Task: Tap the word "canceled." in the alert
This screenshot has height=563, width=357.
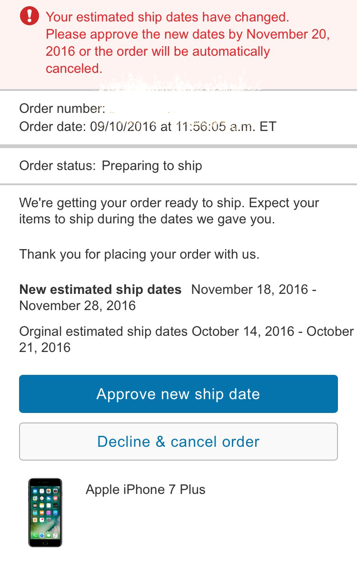Action: (x=74, y=69)
